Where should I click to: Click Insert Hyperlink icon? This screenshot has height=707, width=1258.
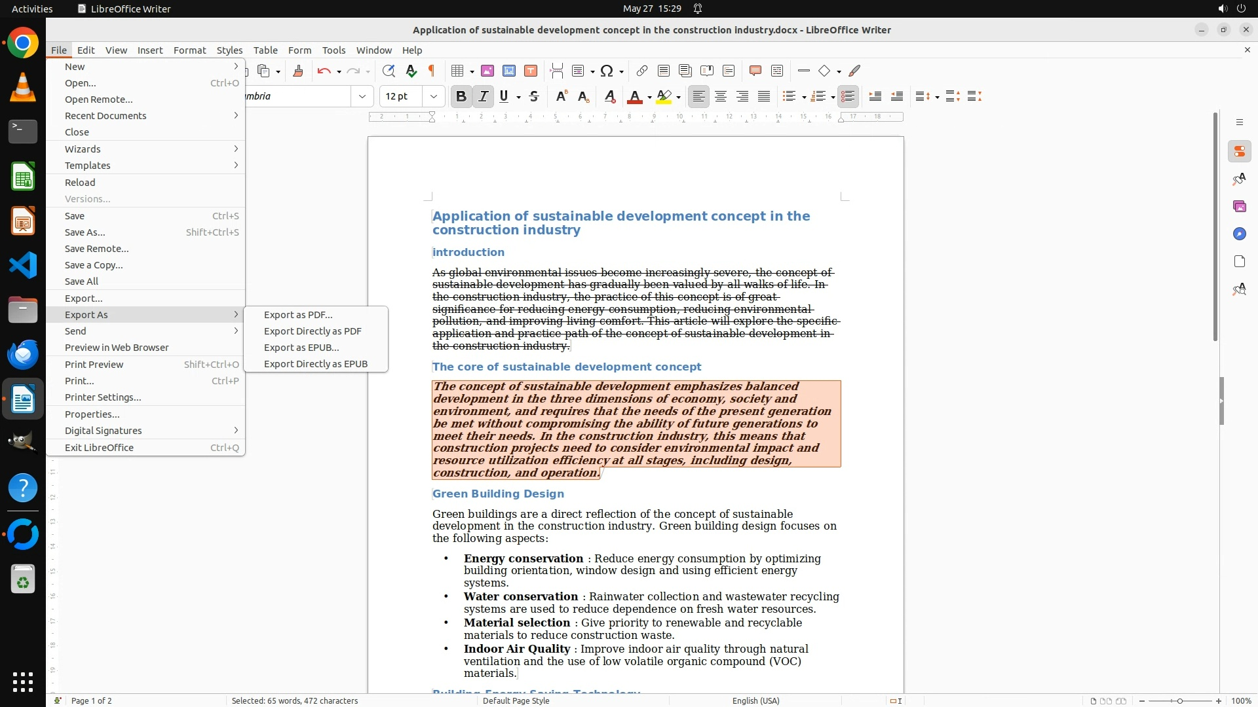[x=642, y=71]
